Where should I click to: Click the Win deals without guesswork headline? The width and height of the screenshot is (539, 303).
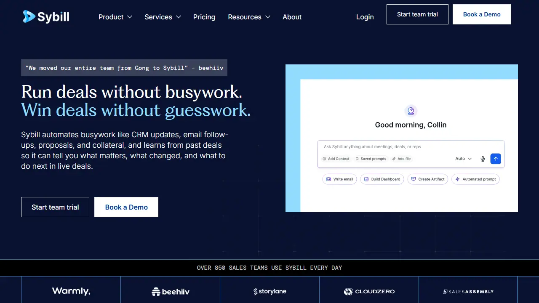[x=136, y=110]
